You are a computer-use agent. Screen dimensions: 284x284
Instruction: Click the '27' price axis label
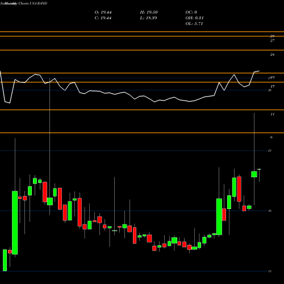pos(272,41)
